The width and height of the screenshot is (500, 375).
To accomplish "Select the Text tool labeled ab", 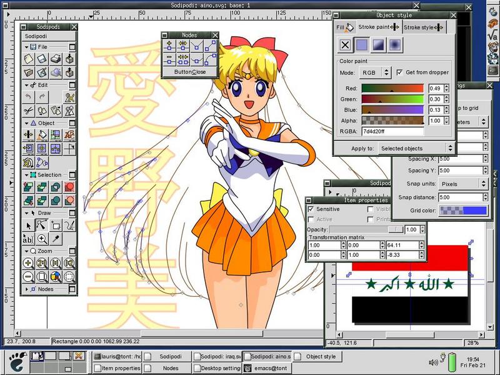I will pyautogui.click(x=28, y=239).
